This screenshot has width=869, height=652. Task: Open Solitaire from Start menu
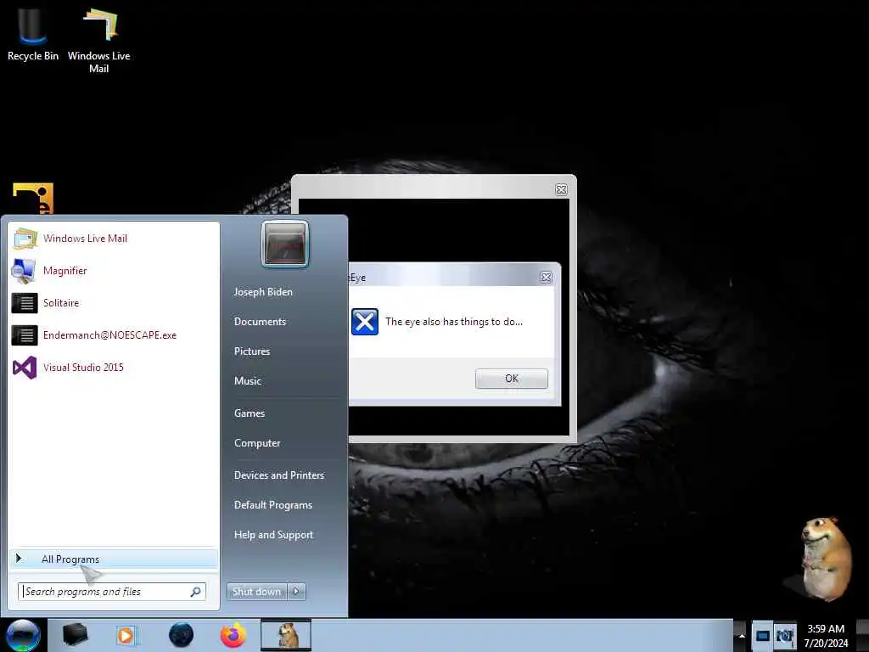pyautogui.click(x=114, y=303)
